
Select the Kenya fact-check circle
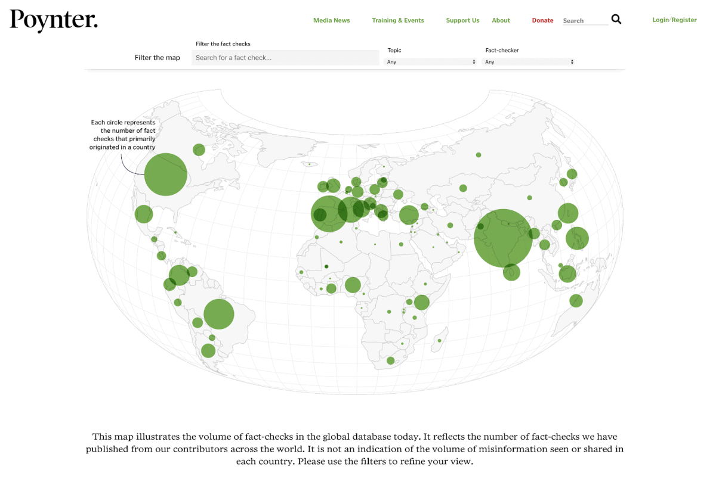pyautogui.click(x=422, y=303)
